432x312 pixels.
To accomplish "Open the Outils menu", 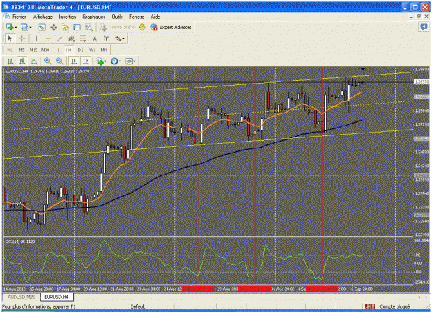I will click(x=117, y=17).
